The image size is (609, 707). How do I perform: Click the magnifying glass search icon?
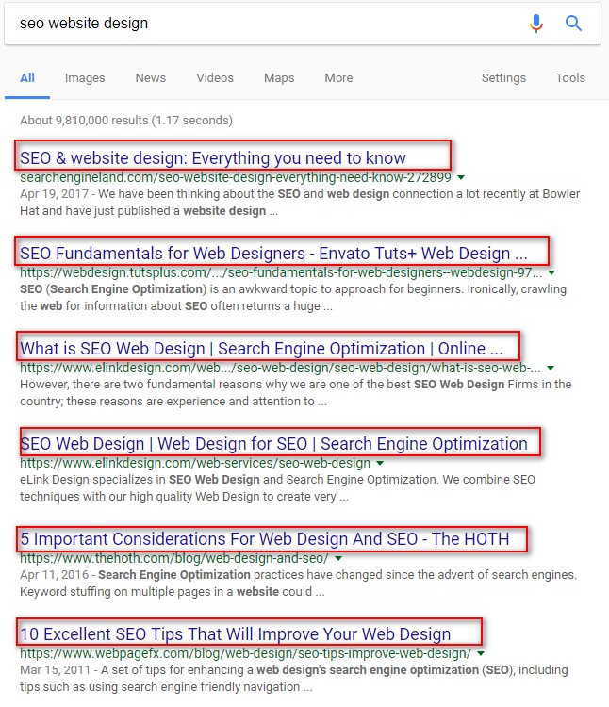point(573,23)
